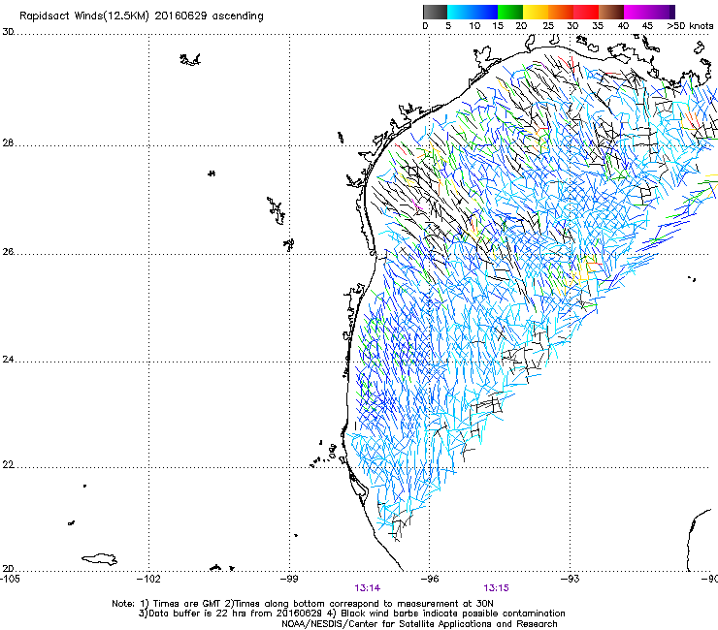
Task: Click the '13:14' pass time label
Action: [367, 588]
